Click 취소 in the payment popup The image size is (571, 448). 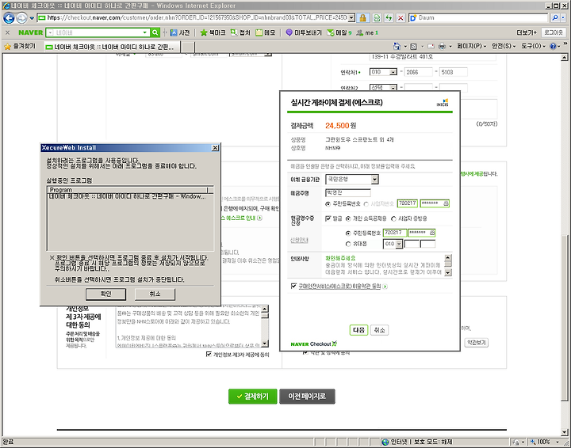click(379, 330)
